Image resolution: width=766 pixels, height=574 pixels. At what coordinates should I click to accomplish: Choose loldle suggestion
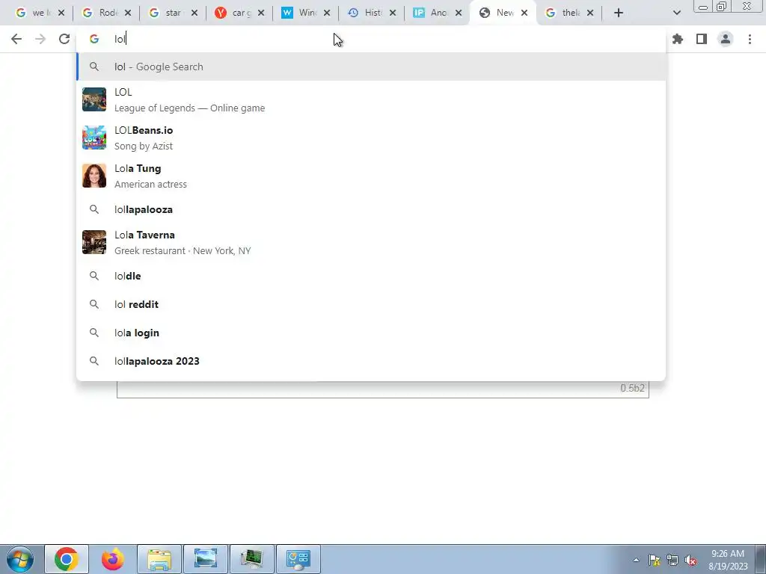pos(371,276)
